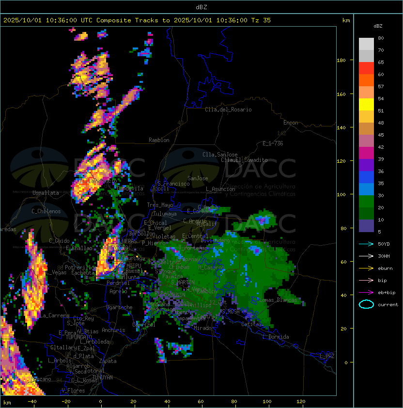Click the 'Perdriel' map label
This screenshot has width=403, height=408.
click(x=118, y=283)
